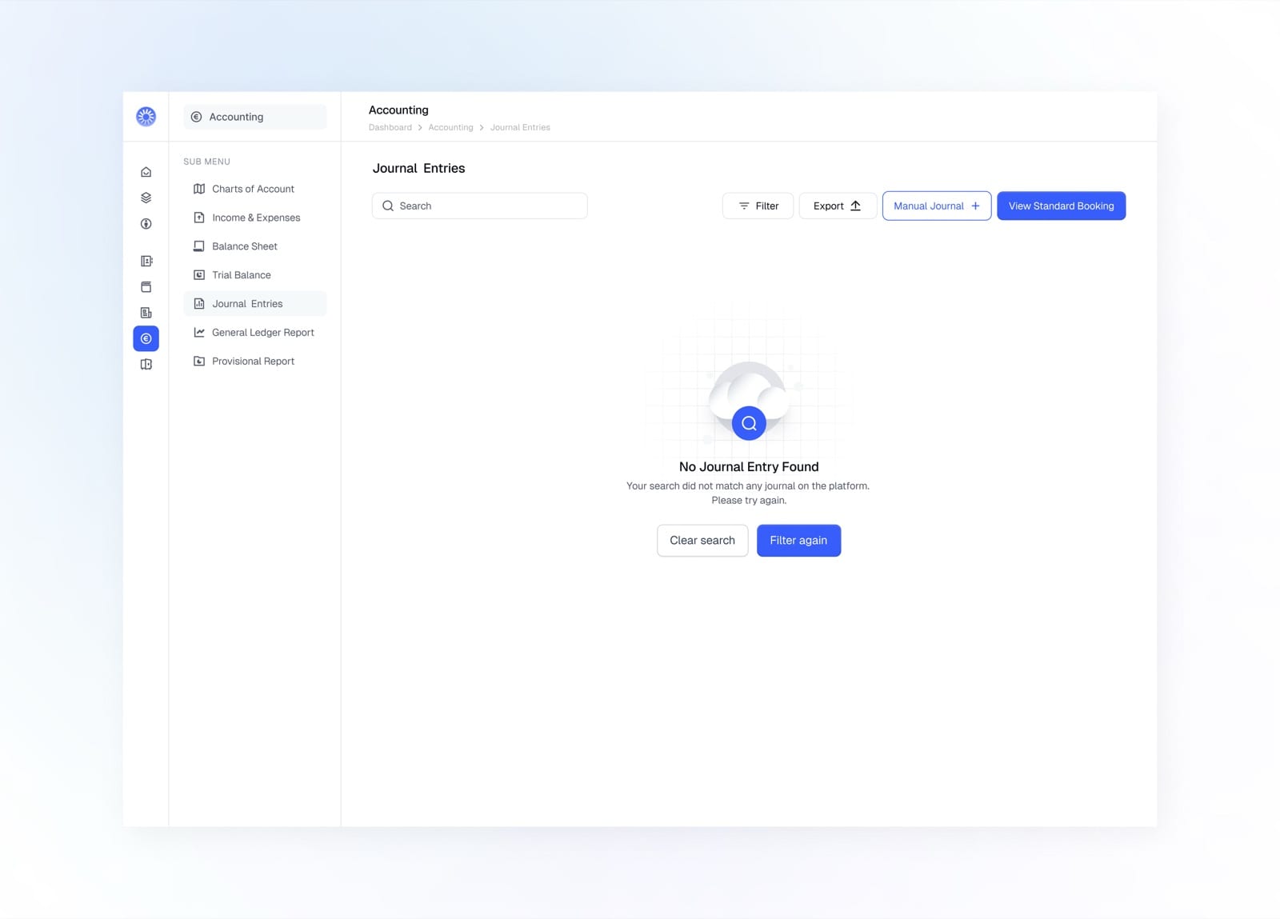Click the Clear search button
The image size is (1280, 919).
[702, 541]
